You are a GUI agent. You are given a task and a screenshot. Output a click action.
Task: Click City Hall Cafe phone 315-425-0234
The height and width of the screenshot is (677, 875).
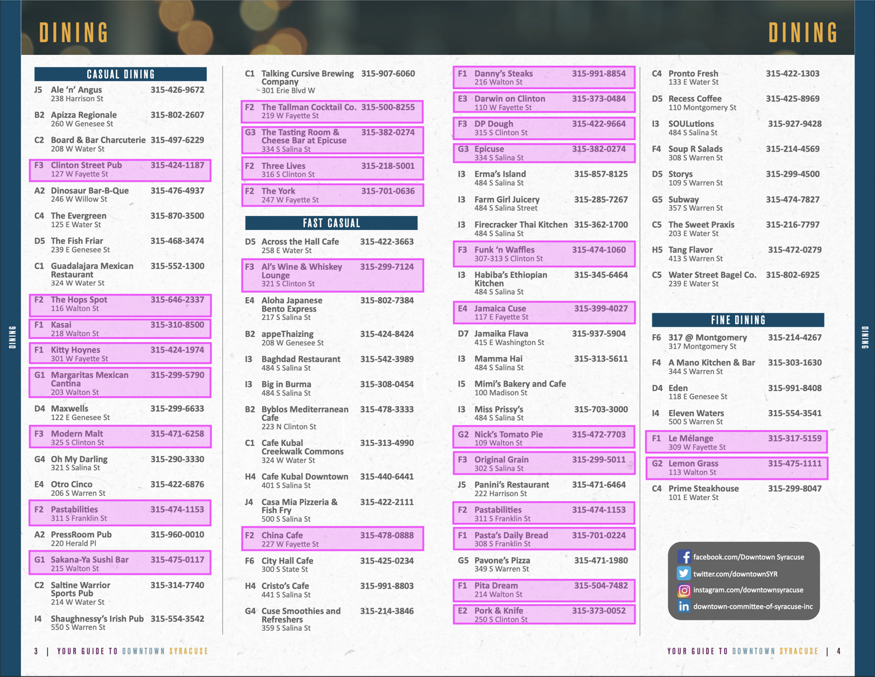click(x=387, y=561)
